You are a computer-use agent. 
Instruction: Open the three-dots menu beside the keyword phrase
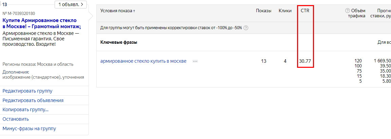click(195, 61)
